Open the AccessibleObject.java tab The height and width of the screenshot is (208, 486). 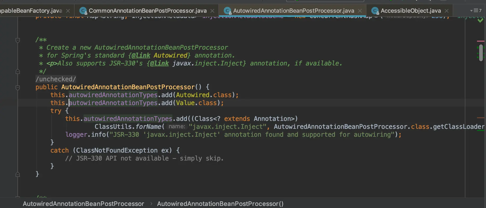point(411,11)
